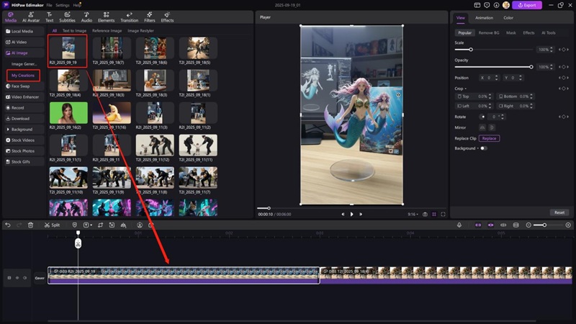Toggle track lock icon beside Cover

click(x=9, y=278)
